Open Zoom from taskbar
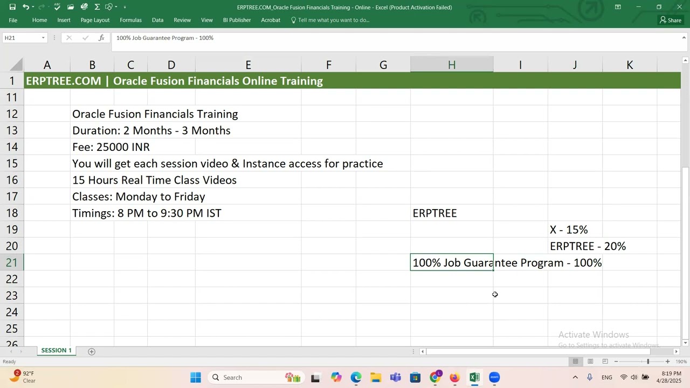This screenshot has width=690, height=388. pyautogui.click(x=494, y=377)
